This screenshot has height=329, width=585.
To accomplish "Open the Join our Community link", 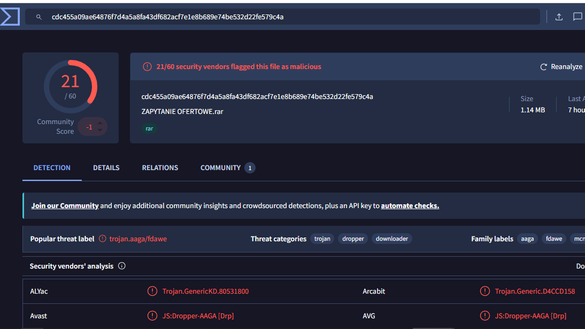I will click(65, 205).
